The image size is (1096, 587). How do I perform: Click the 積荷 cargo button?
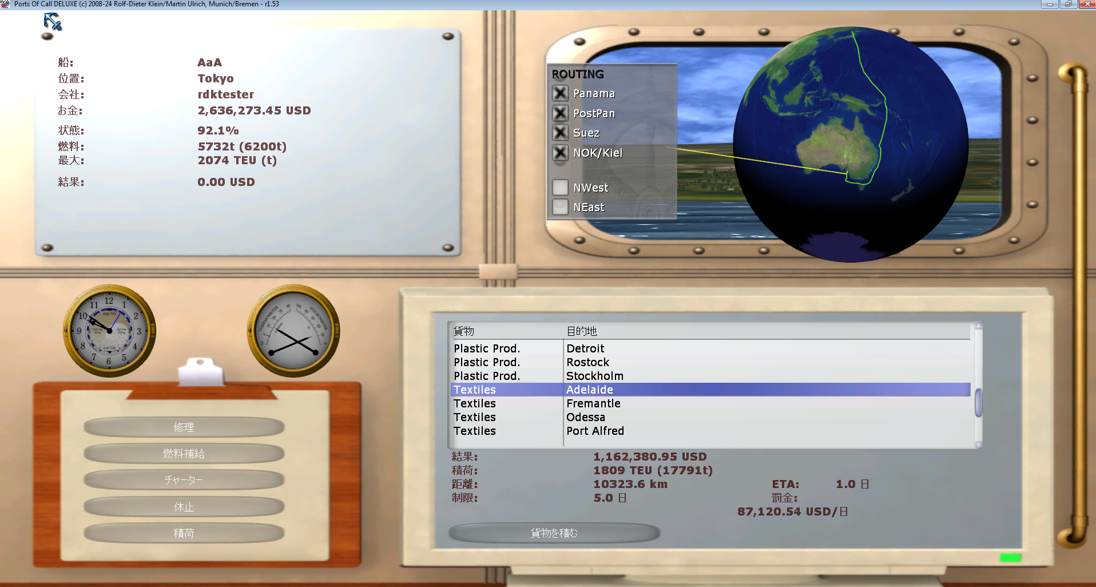[x=184, y=533]
